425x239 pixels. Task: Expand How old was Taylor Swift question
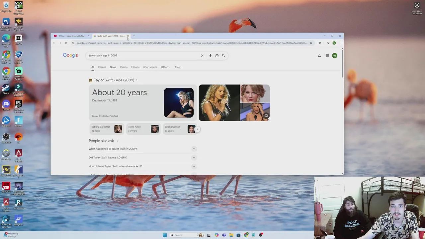[142, 166]
